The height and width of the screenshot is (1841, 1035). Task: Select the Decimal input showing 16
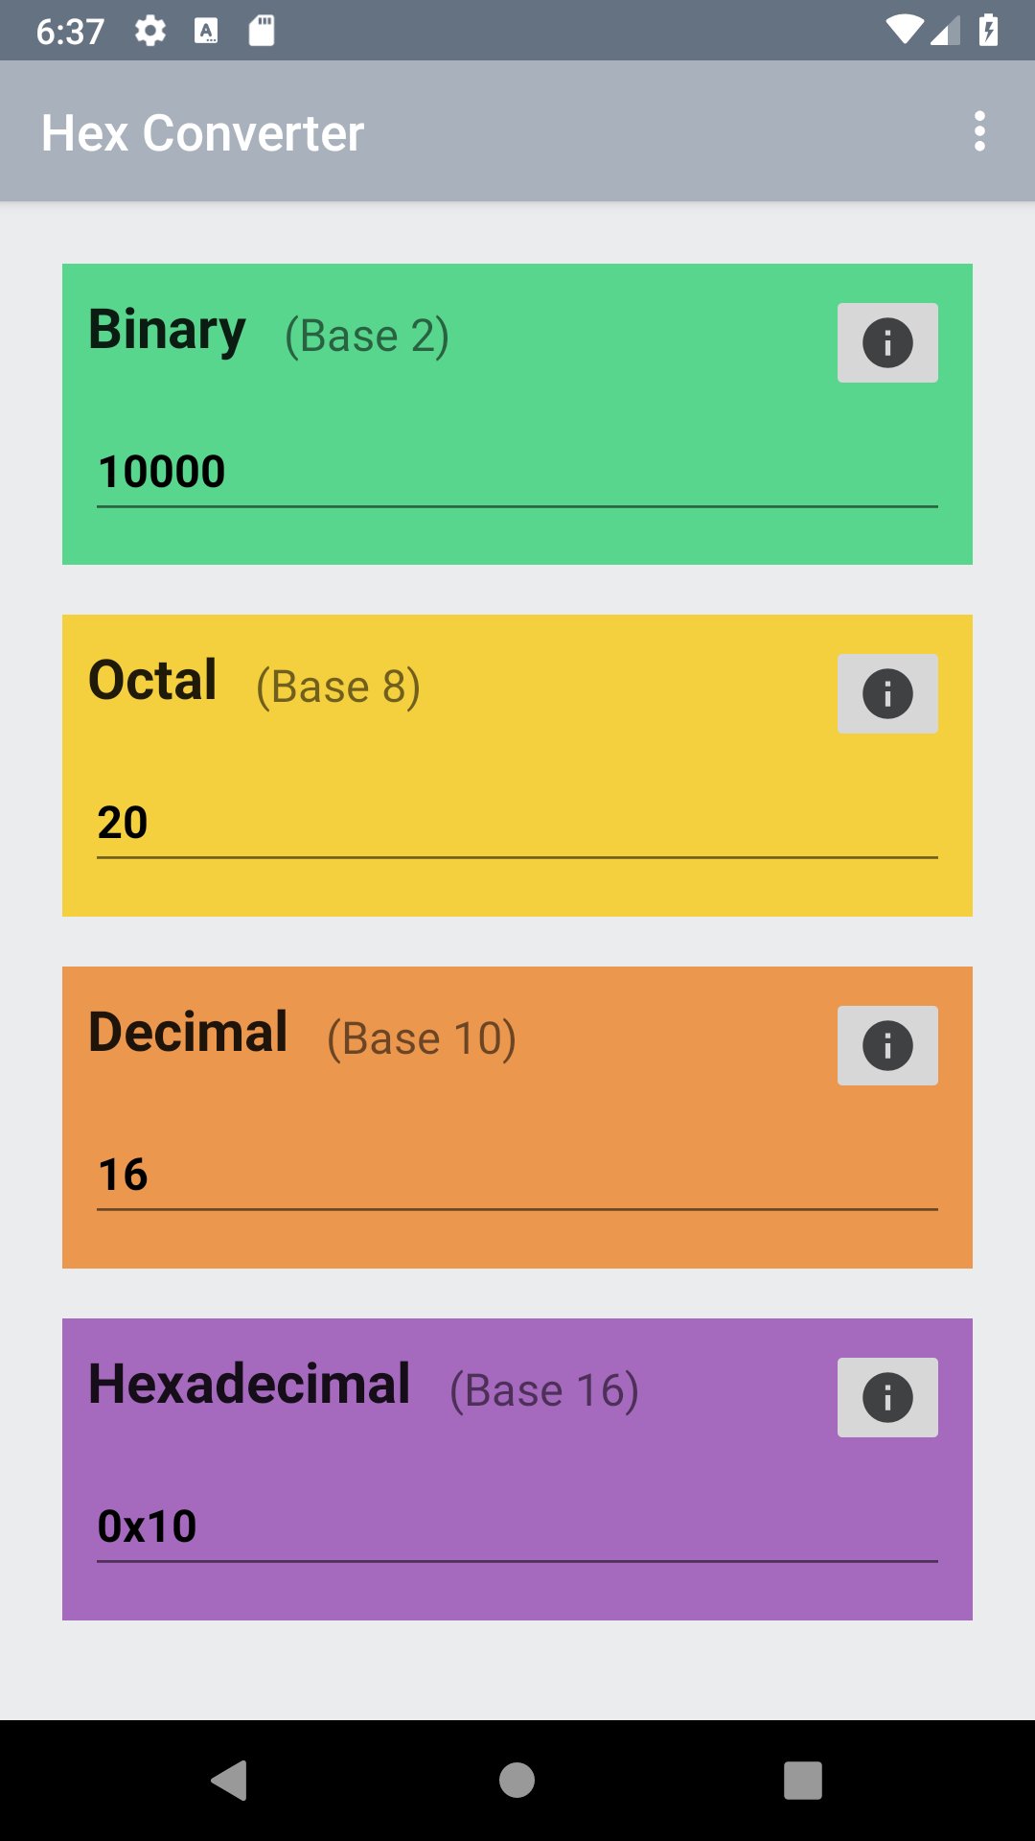coord(517,1175)
